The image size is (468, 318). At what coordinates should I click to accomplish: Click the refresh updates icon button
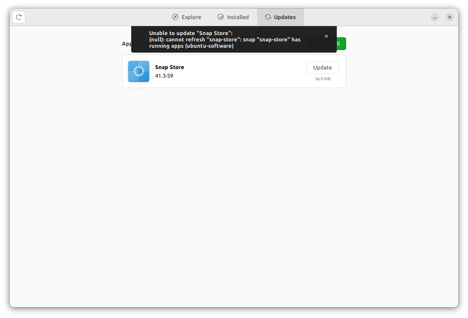click(x=19, y=17)
